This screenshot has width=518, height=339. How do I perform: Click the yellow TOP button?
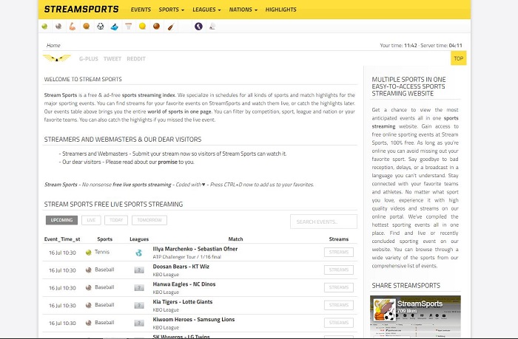point(459,58)
